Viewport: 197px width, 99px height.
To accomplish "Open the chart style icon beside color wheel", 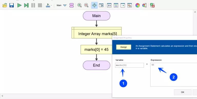I will coord(144,5).
